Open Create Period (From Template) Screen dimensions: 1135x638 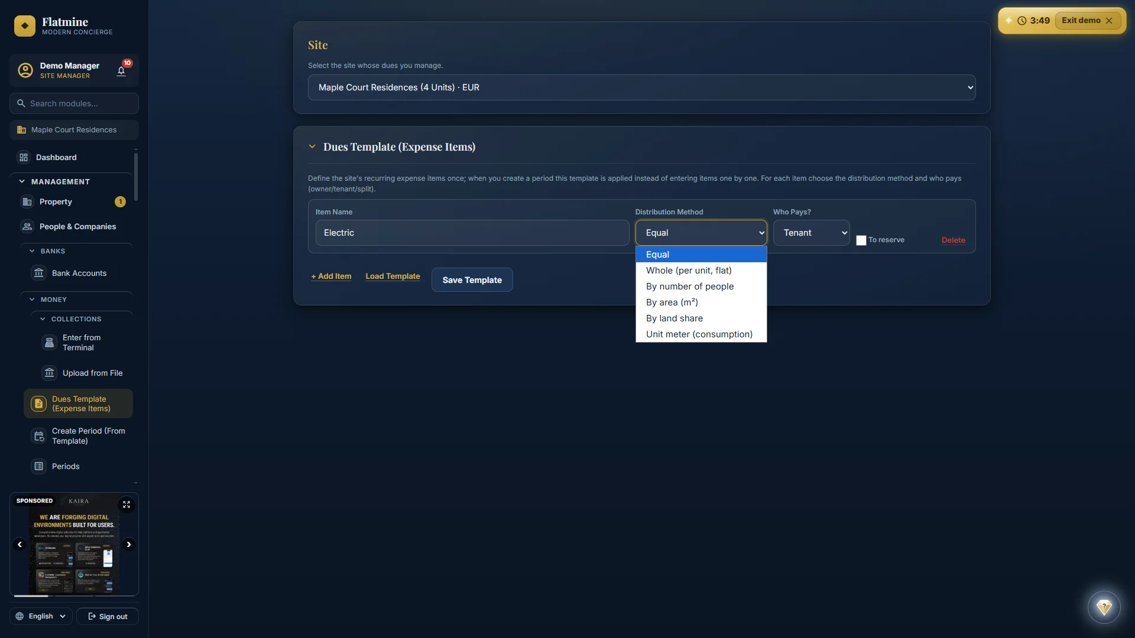click(79, 436)
